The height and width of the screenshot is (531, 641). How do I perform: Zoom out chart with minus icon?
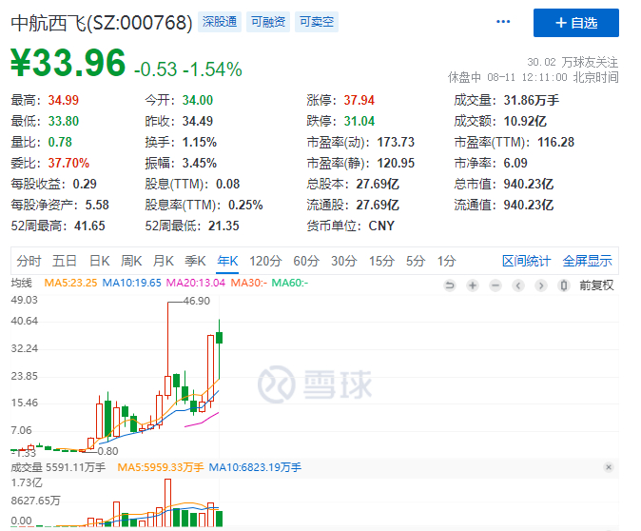[x=495, y=285]
